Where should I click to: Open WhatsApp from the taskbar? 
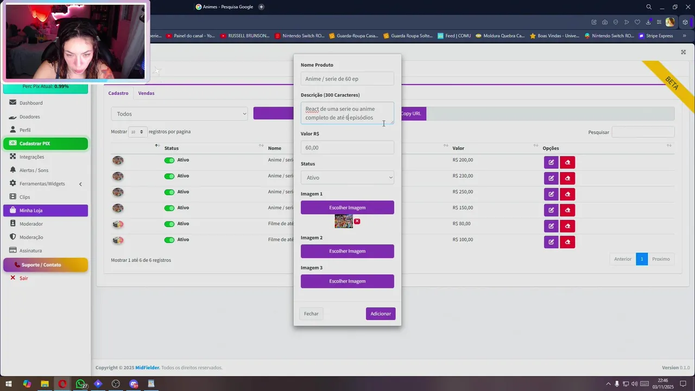80,384
